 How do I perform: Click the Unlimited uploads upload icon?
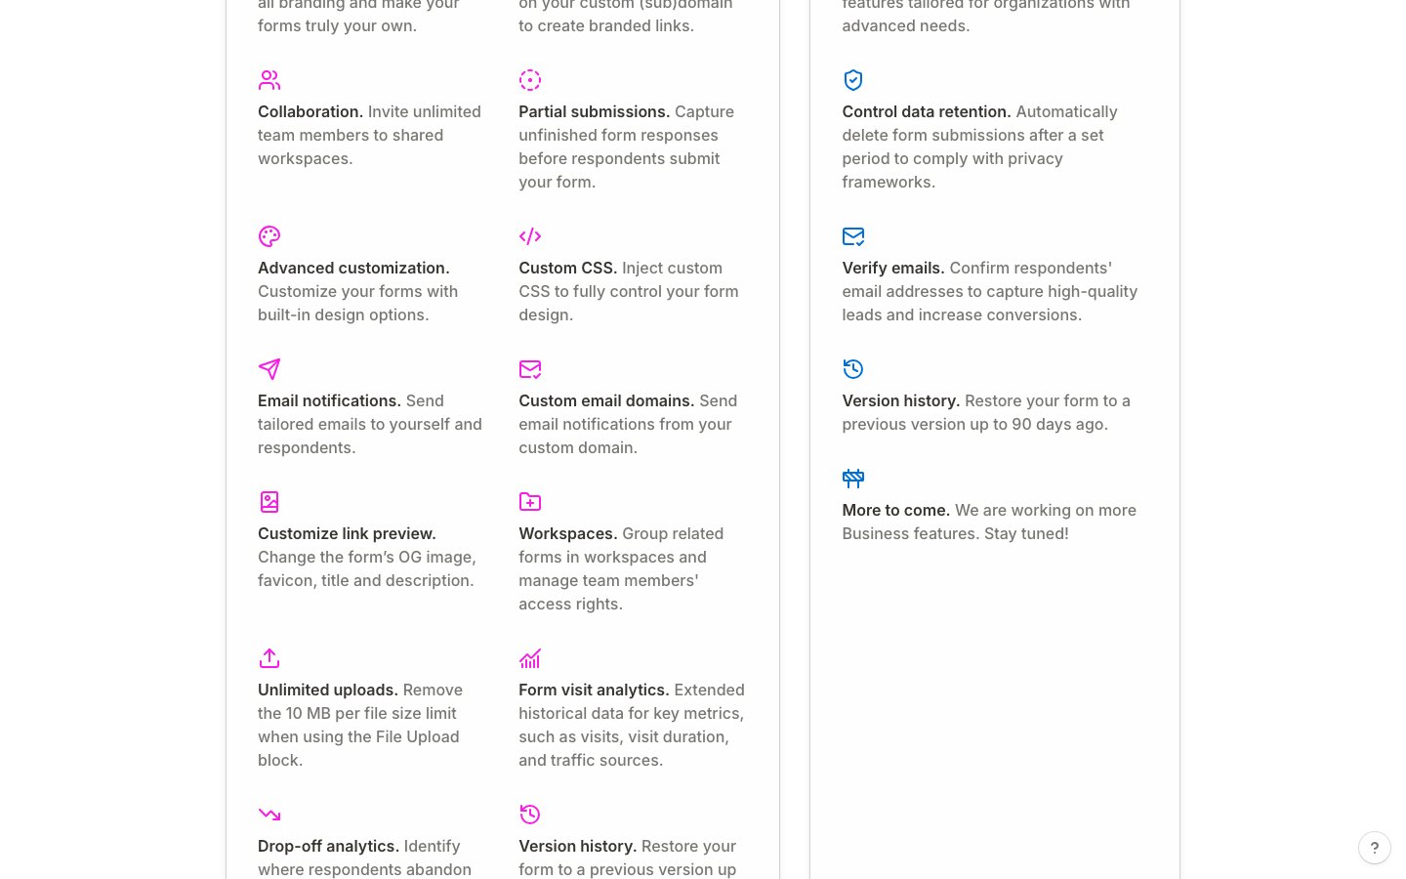point(269,658)
